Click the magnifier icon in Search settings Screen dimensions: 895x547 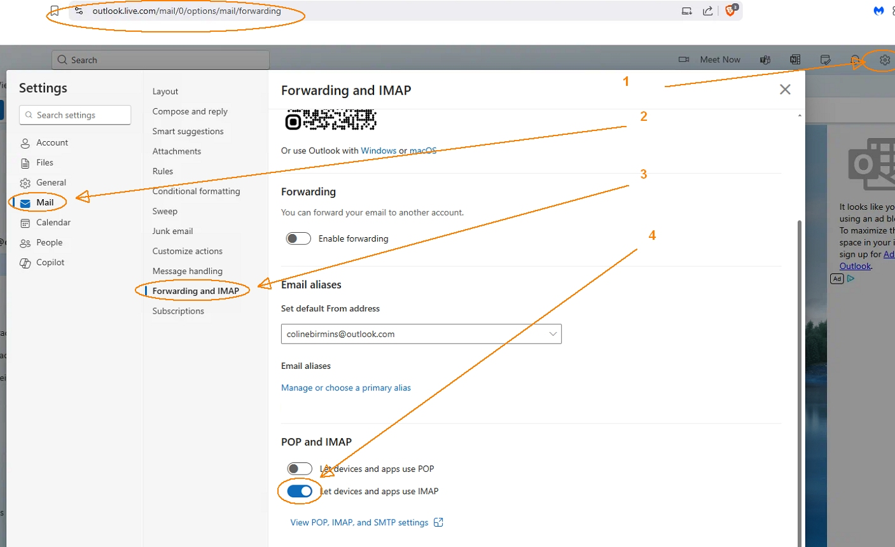[29, 115]
